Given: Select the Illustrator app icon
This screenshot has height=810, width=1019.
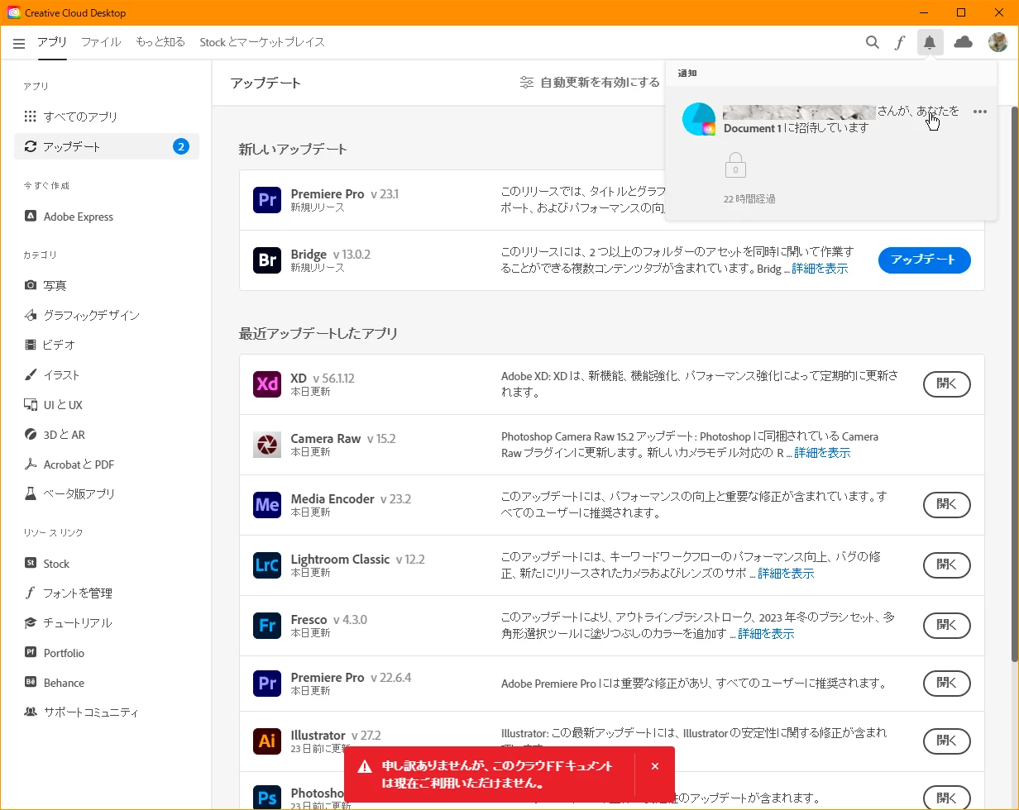Looking at the screenshot, I should tap(267, 741).
